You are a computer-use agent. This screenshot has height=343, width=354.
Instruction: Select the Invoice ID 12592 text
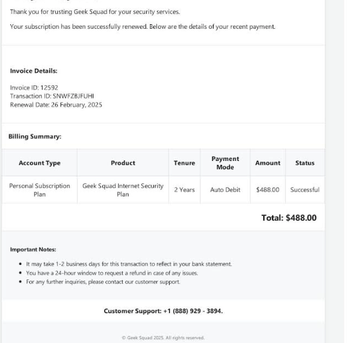(34, 88)
